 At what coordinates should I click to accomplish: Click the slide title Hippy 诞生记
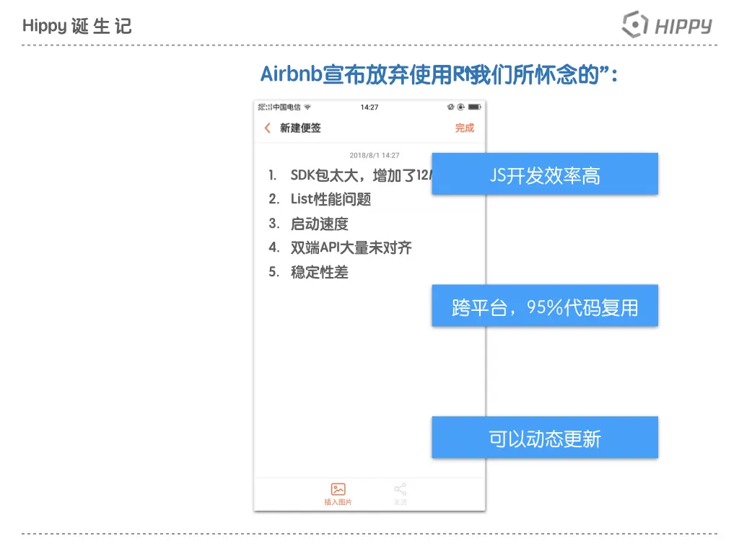coord(77,26)
